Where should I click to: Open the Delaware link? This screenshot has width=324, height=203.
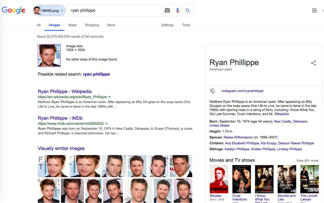(300, 122)
